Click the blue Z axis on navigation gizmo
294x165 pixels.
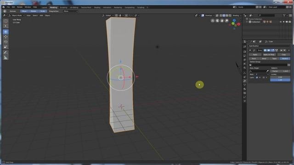click(x=234, y=20)
